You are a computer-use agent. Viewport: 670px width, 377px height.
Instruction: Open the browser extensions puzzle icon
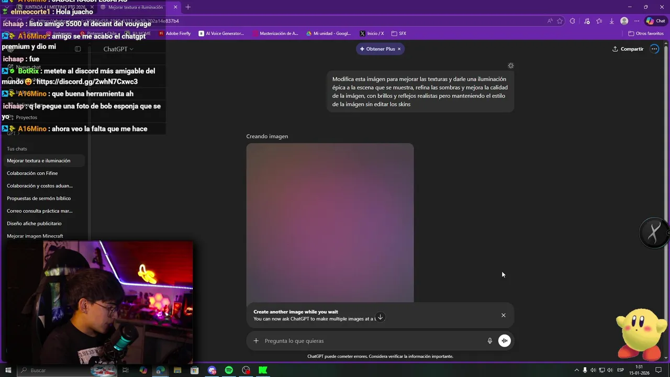pyautogui.click(x=573, y=21)
